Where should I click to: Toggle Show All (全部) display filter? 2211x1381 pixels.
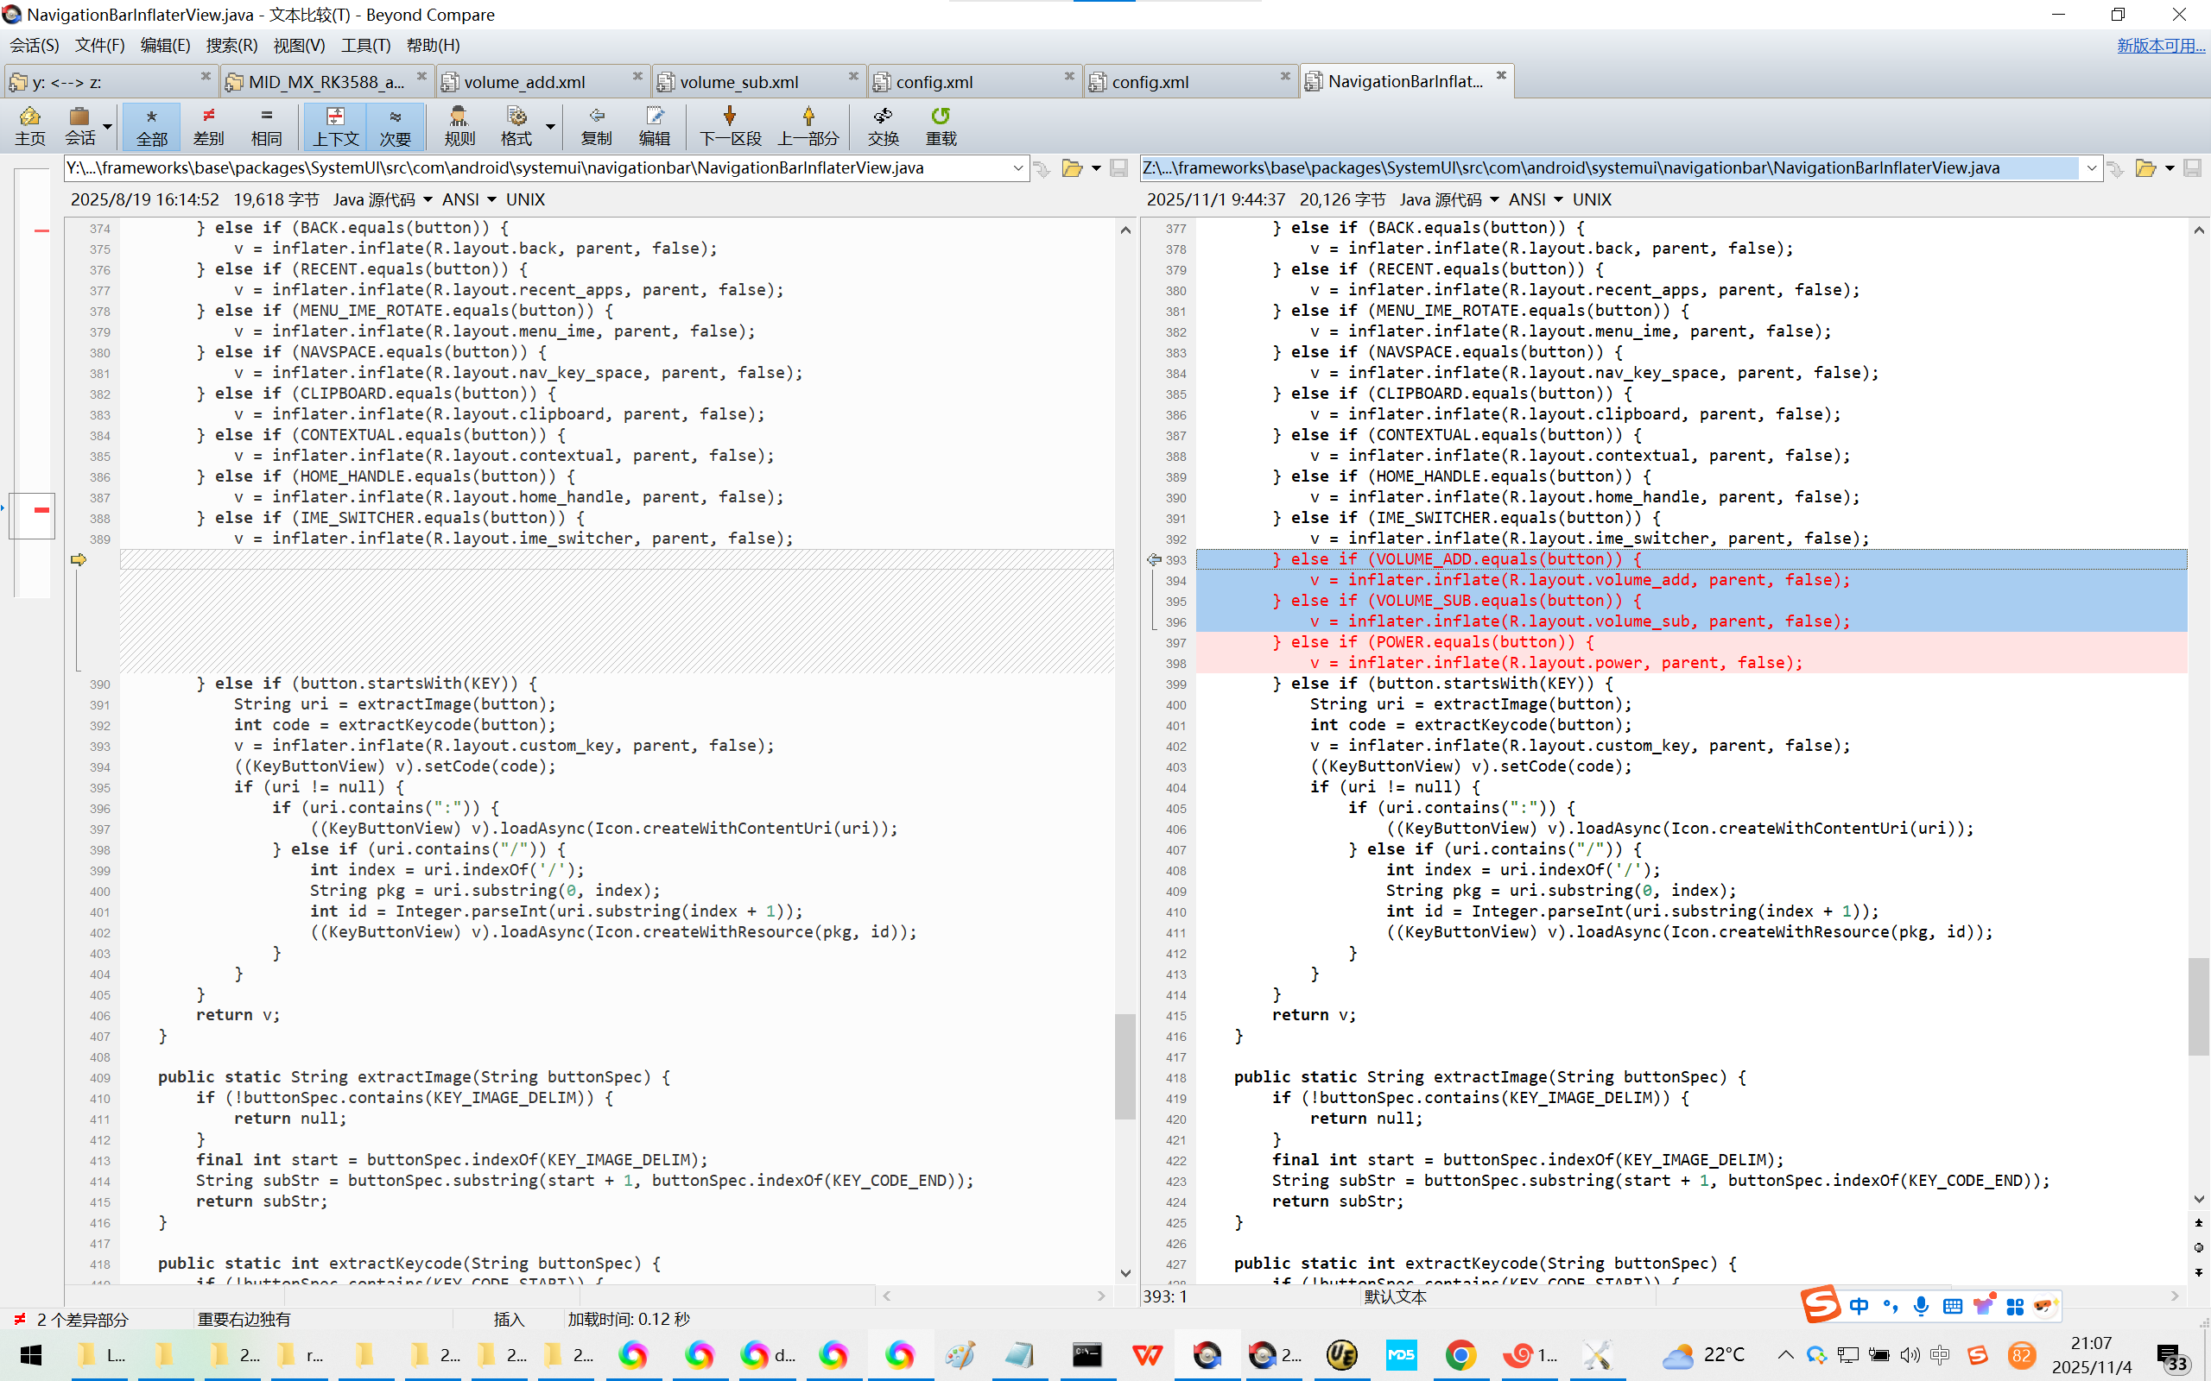[x=152, y=125]
